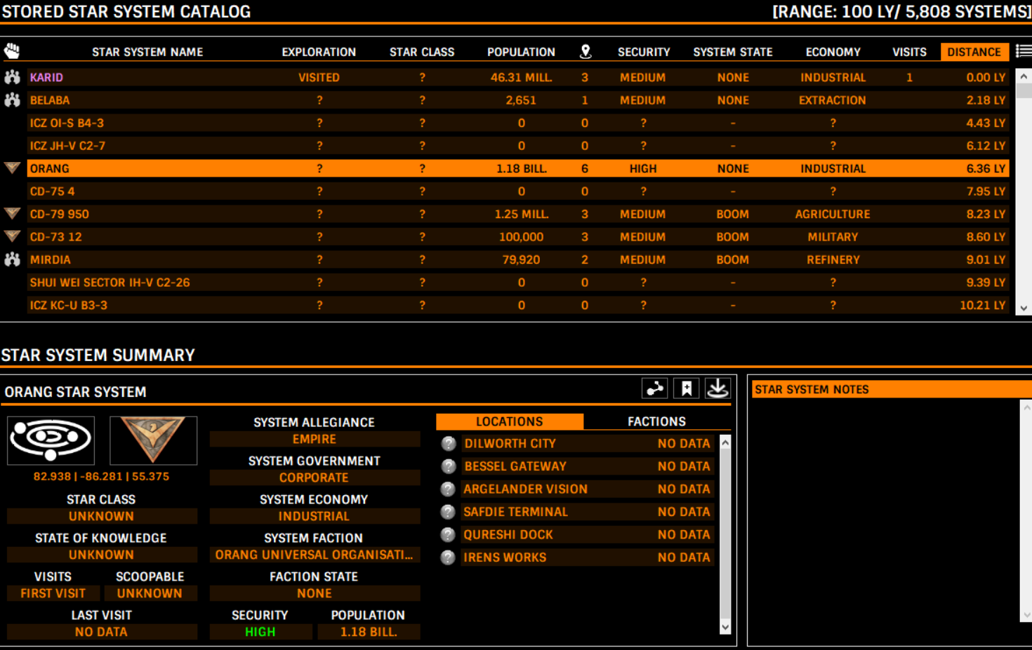This screenshot has width=1032, height=650.
Task: Click the BESSEL GATEWAY location entry
Action: click(x=588, y=466)
